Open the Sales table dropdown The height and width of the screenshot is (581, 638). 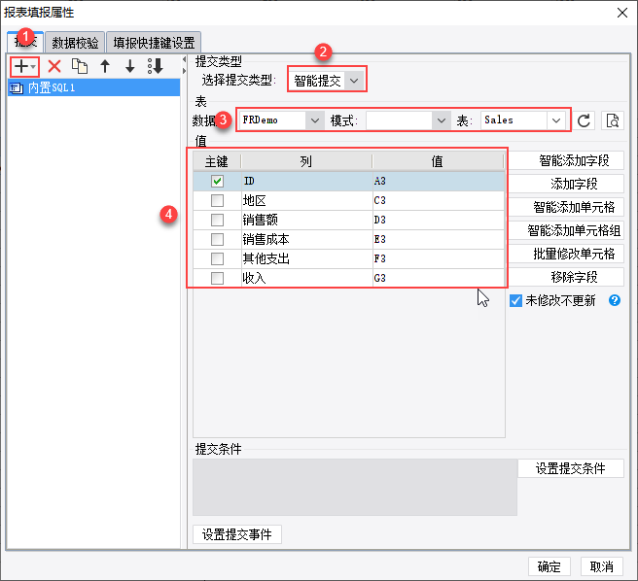click(x=555, y=120)
